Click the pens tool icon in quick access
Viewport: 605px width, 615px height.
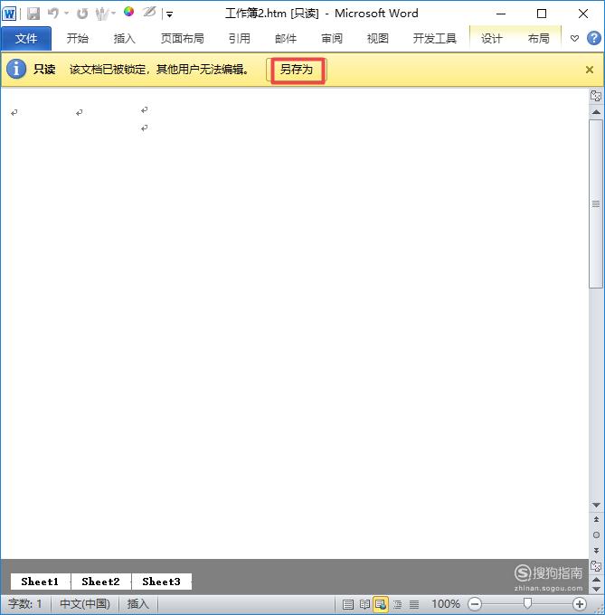tap(102, 14)
